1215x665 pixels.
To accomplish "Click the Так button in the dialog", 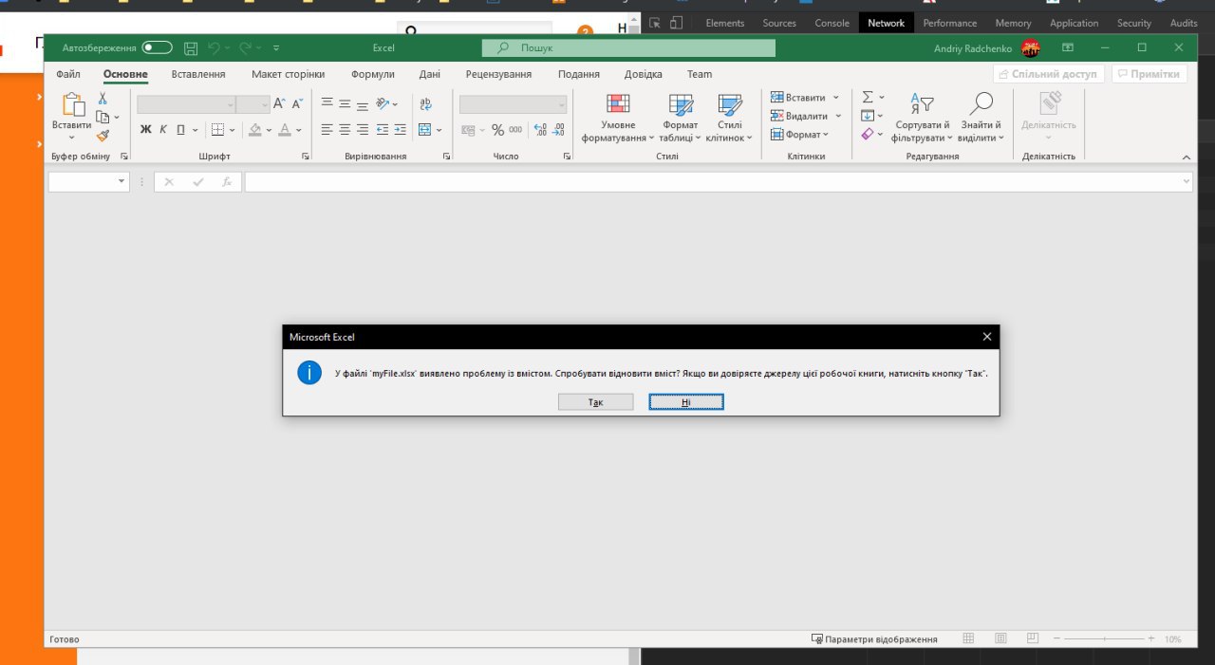I will (596, 402).
